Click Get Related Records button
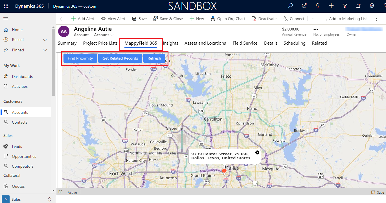Image resolution: width=386 pixels, height=203 pixels. (x=120, y=58)
